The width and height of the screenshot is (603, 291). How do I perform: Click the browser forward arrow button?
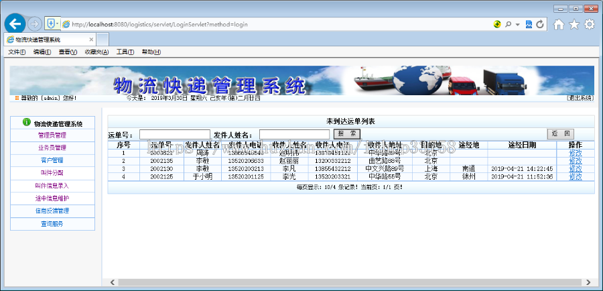(x=35, y=24)
